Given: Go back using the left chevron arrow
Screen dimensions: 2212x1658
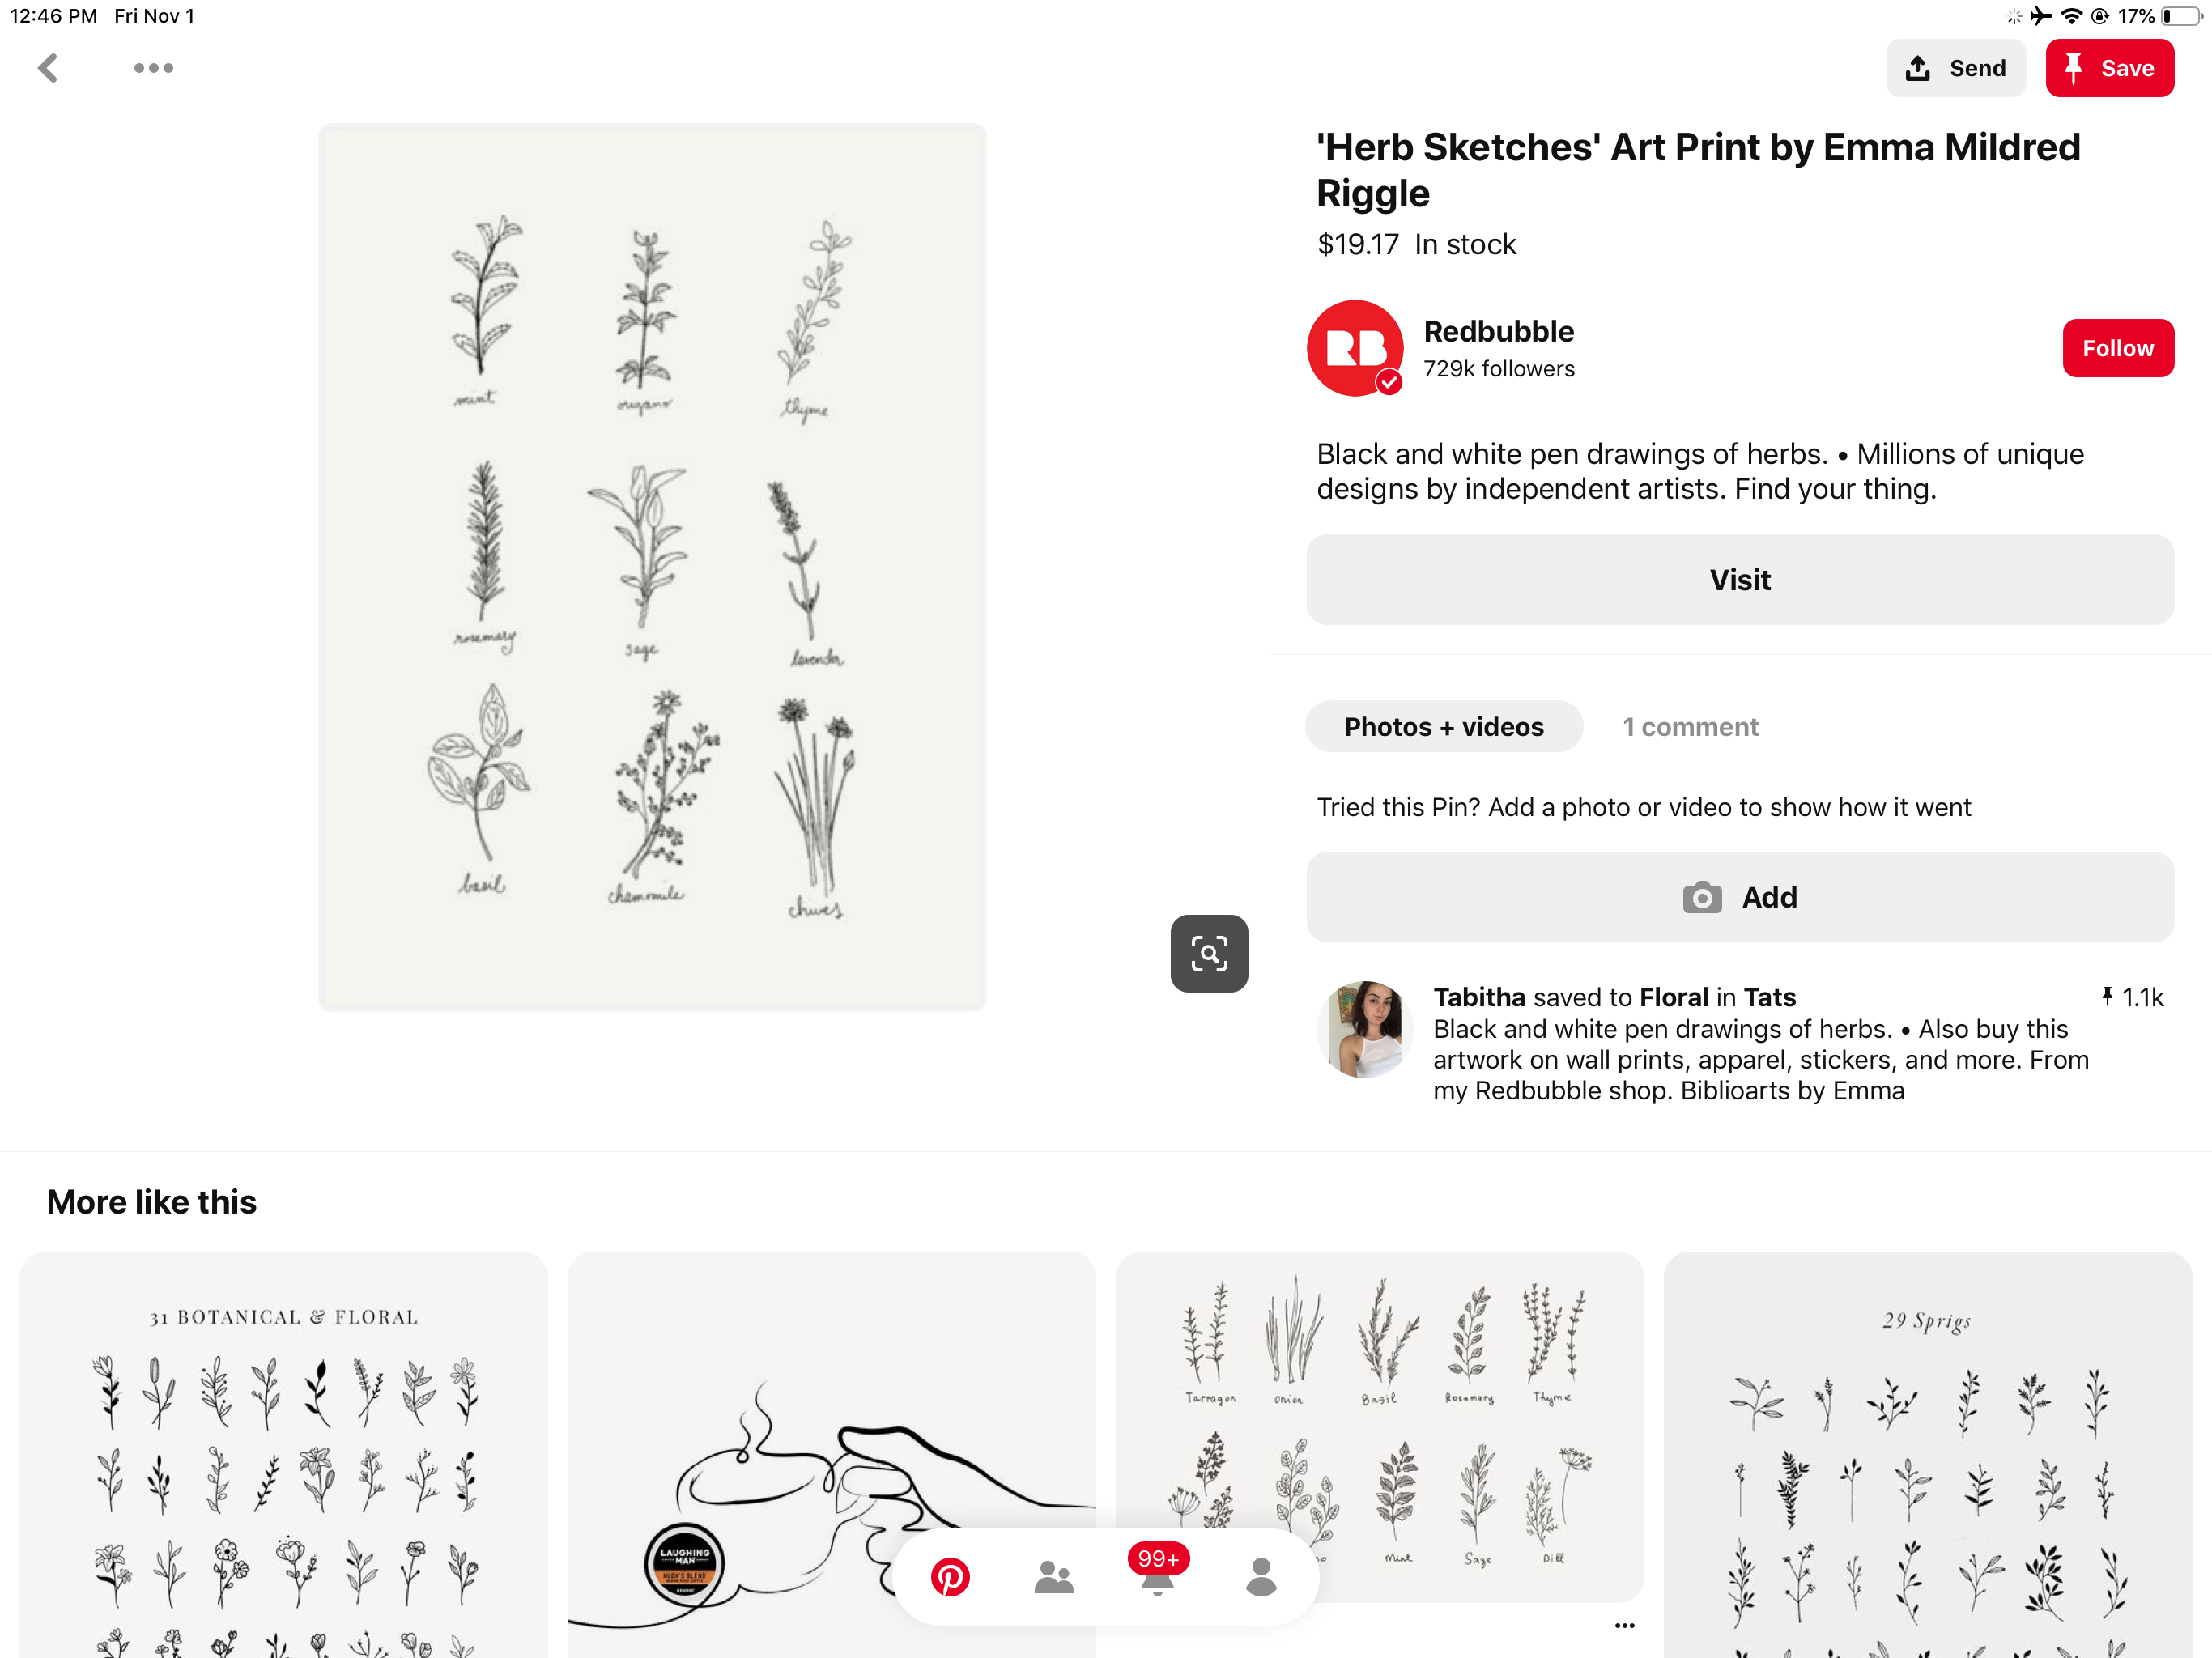Looking at the screenshot, I should [48, 68].
